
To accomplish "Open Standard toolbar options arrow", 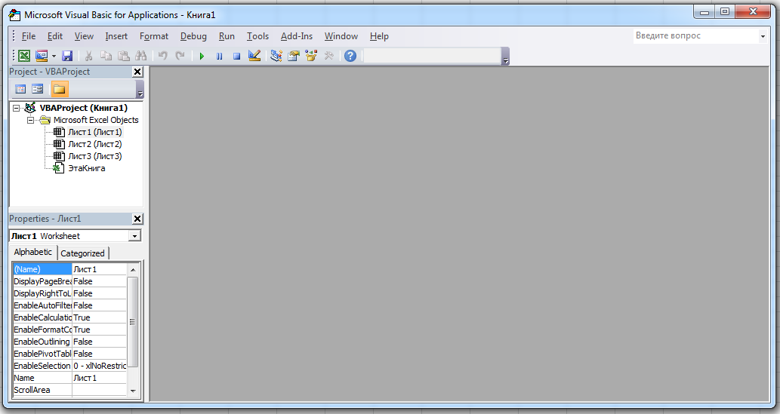I will [505, 56].
